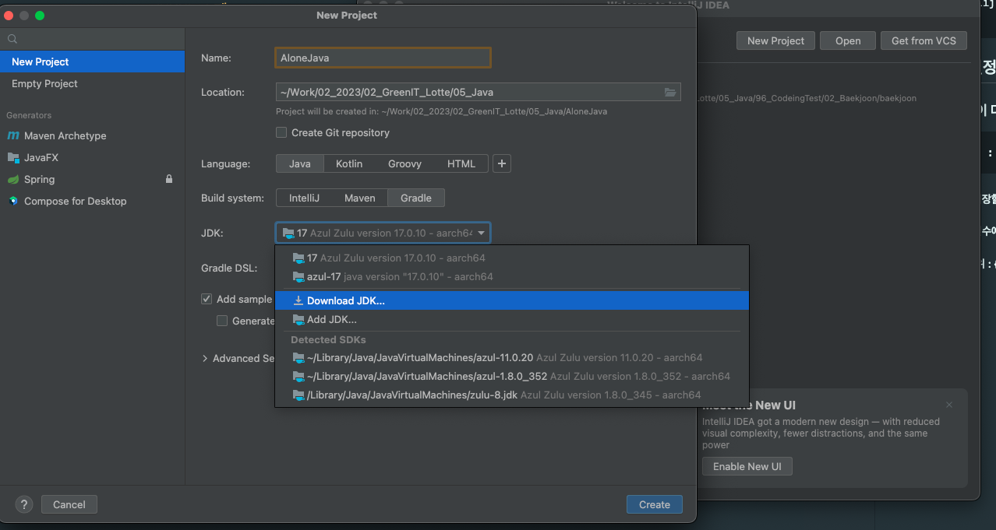996x530 pixels.
Task: Pick the azul-17 java version JDK entry
Action: [511, 276]
